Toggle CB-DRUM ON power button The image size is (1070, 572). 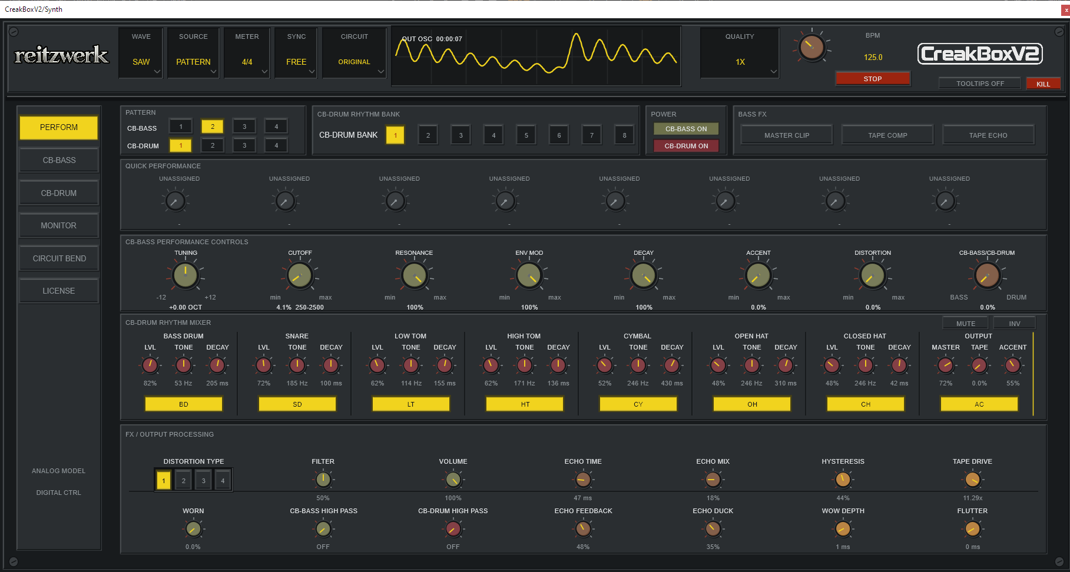tap(686, 146)
